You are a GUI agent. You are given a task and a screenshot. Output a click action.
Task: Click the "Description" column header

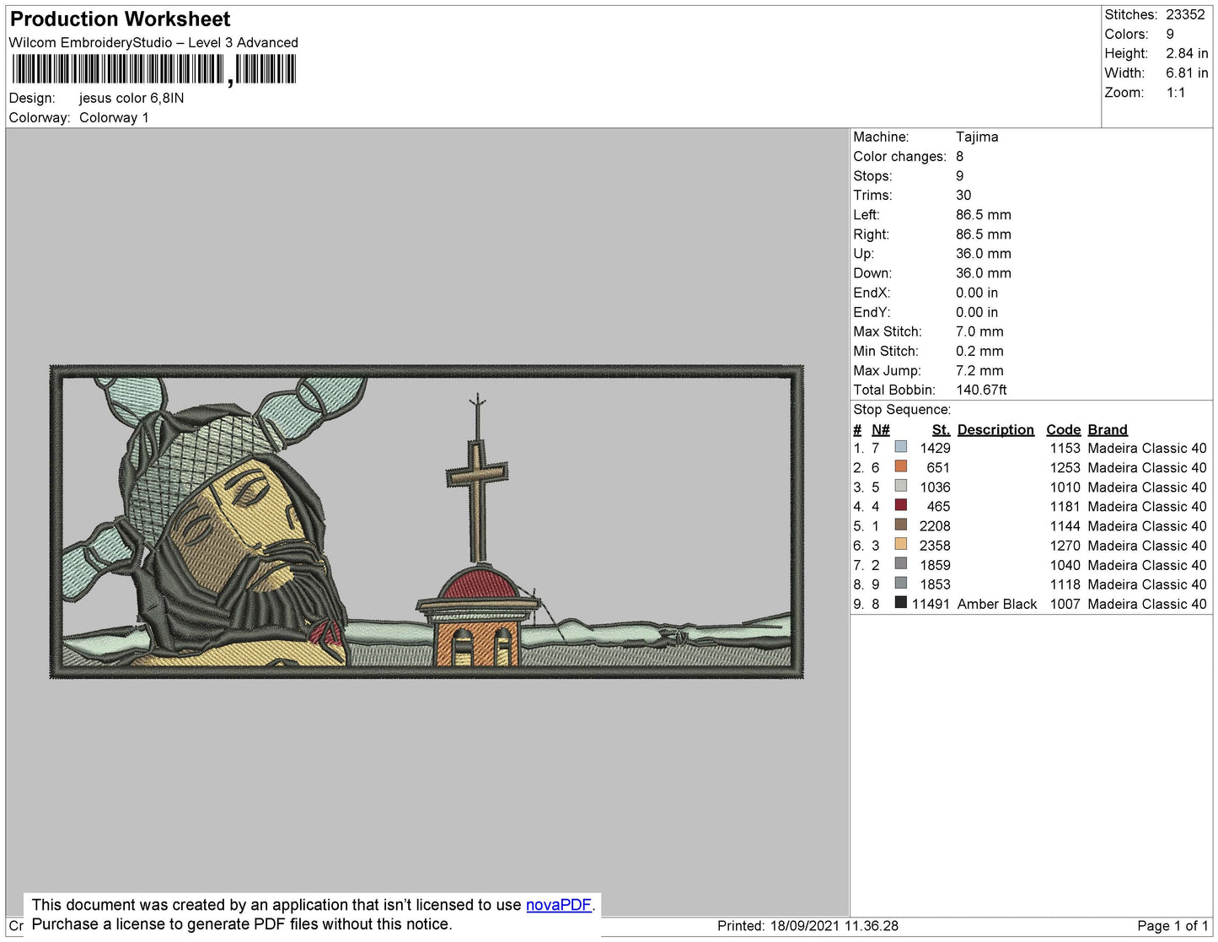995,430
